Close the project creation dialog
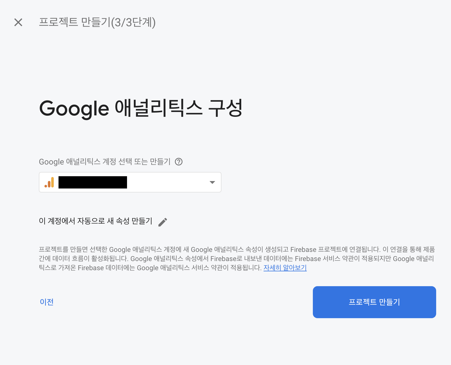Image resolution: width=451 pixels, height=365 pixels. pos(18,22)
